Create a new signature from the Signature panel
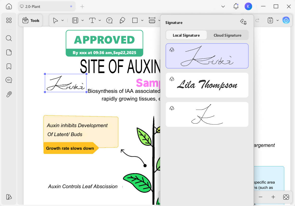This screenshot has height=206, width=295. coord(243,22)
